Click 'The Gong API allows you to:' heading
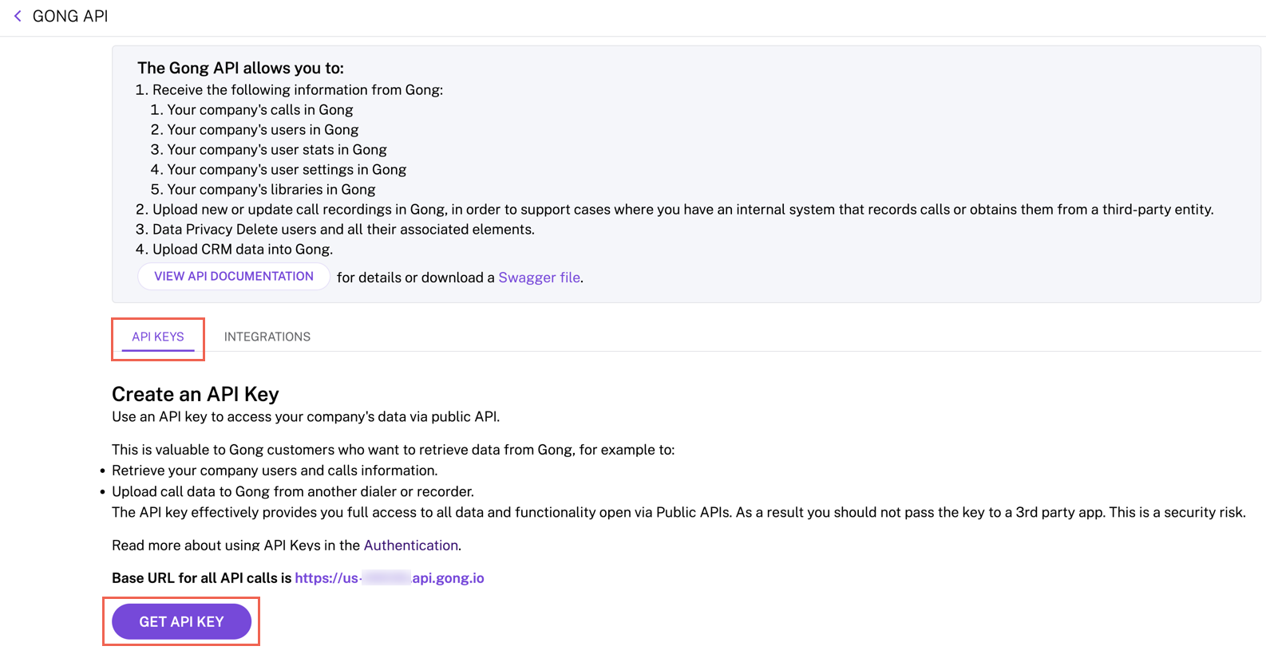Screen dimensions: 1266x654 [240, 68]
